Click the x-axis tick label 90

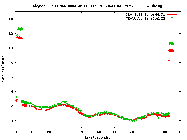(165, 132)
